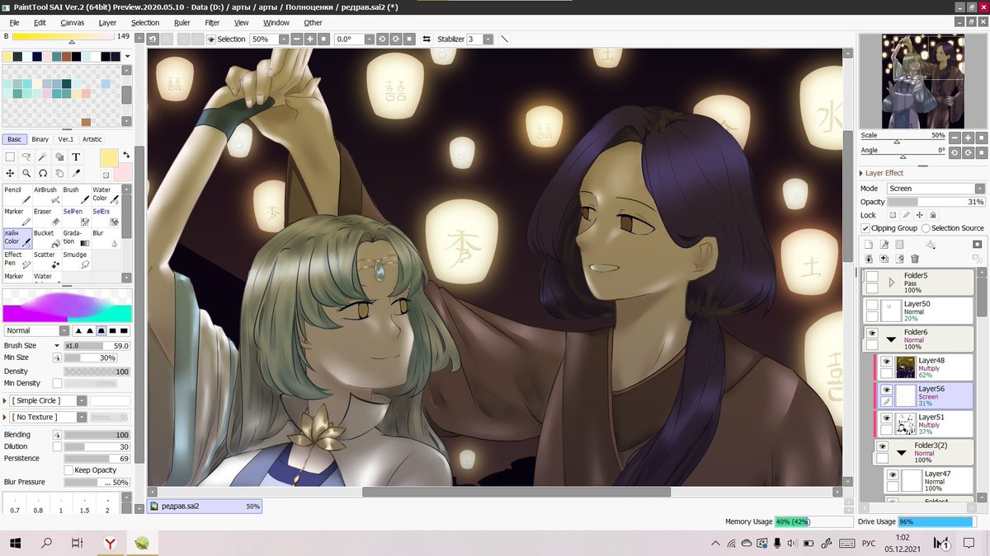Hide Layer48 using its eye icon
990x556 pixels.
[887, 362]
